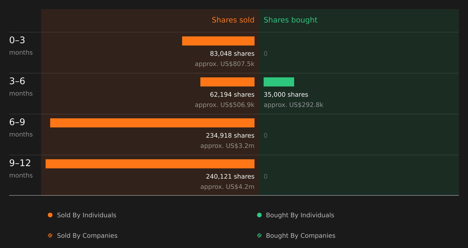The width and height of the screenshot is (468, 248).
Task: Click the 6–9 months row label
Action: point(21,128)
